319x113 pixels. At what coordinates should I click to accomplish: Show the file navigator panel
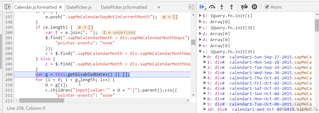[8, 7]
